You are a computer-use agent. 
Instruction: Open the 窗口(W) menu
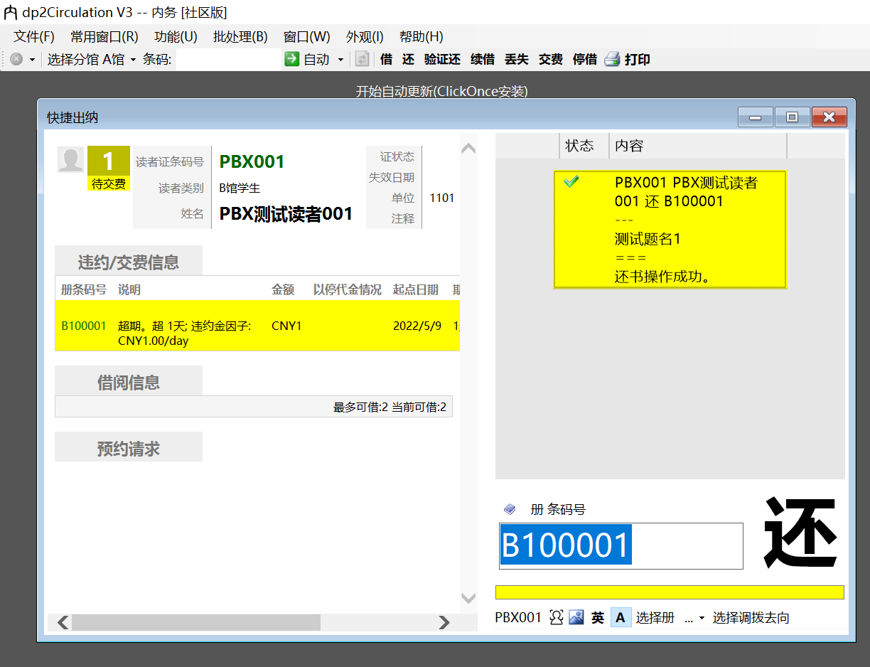point(306,37)
